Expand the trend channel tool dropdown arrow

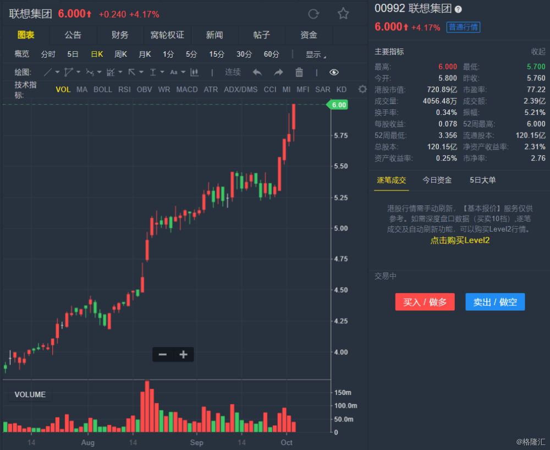click(x=120, y=72)
